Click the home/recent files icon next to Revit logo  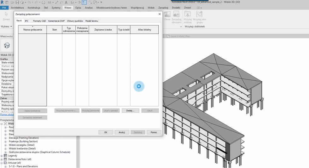pos(7,2)
